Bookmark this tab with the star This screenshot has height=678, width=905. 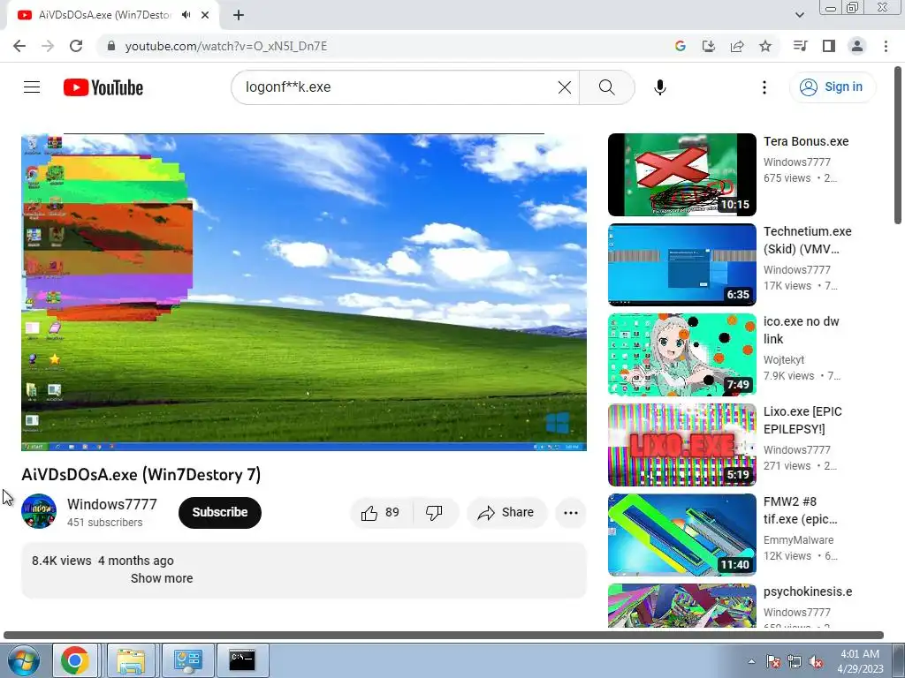(765, 46)
